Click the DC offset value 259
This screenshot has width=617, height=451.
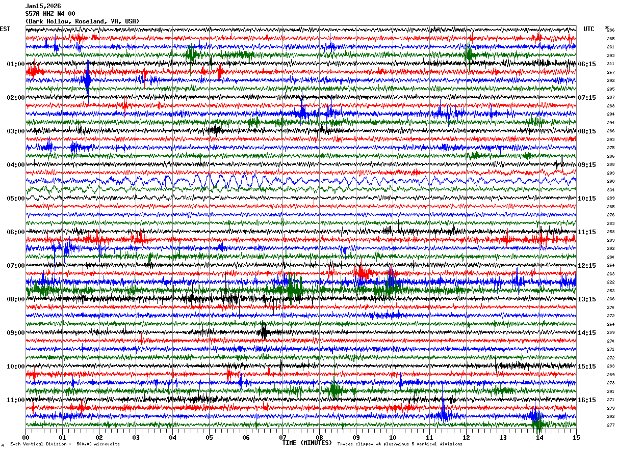(610, 333)
